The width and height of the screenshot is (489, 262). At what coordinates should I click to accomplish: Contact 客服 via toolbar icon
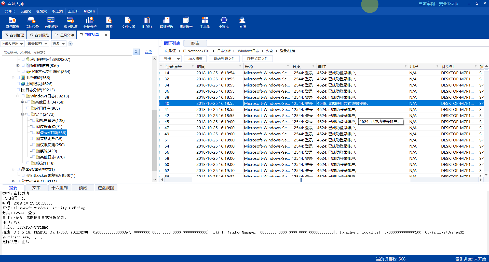click(x=242, y=23)
